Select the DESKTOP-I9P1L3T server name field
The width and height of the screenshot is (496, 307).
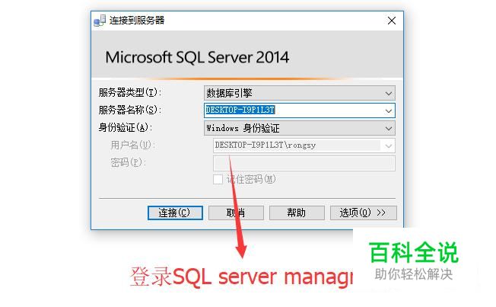[300, 111]
